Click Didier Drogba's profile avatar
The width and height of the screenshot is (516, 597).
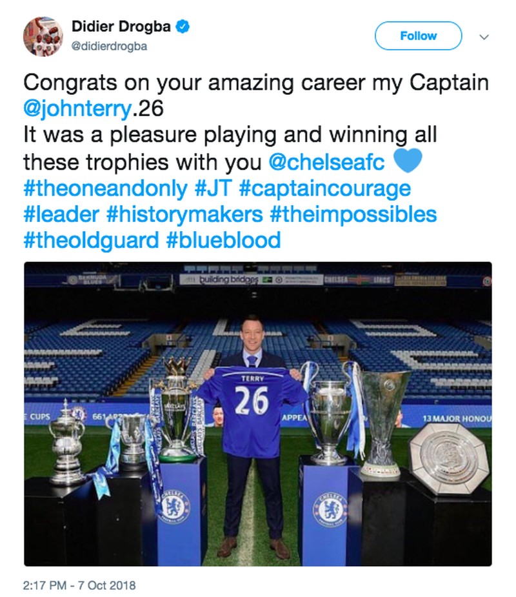pyautogui.click(x=43, y=35)
